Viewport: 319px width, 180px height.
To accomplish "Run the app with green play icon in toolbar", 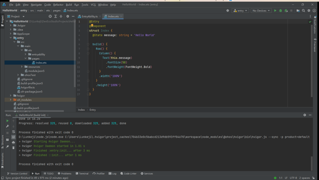I will pyautogui.click(x=275, y=11).
